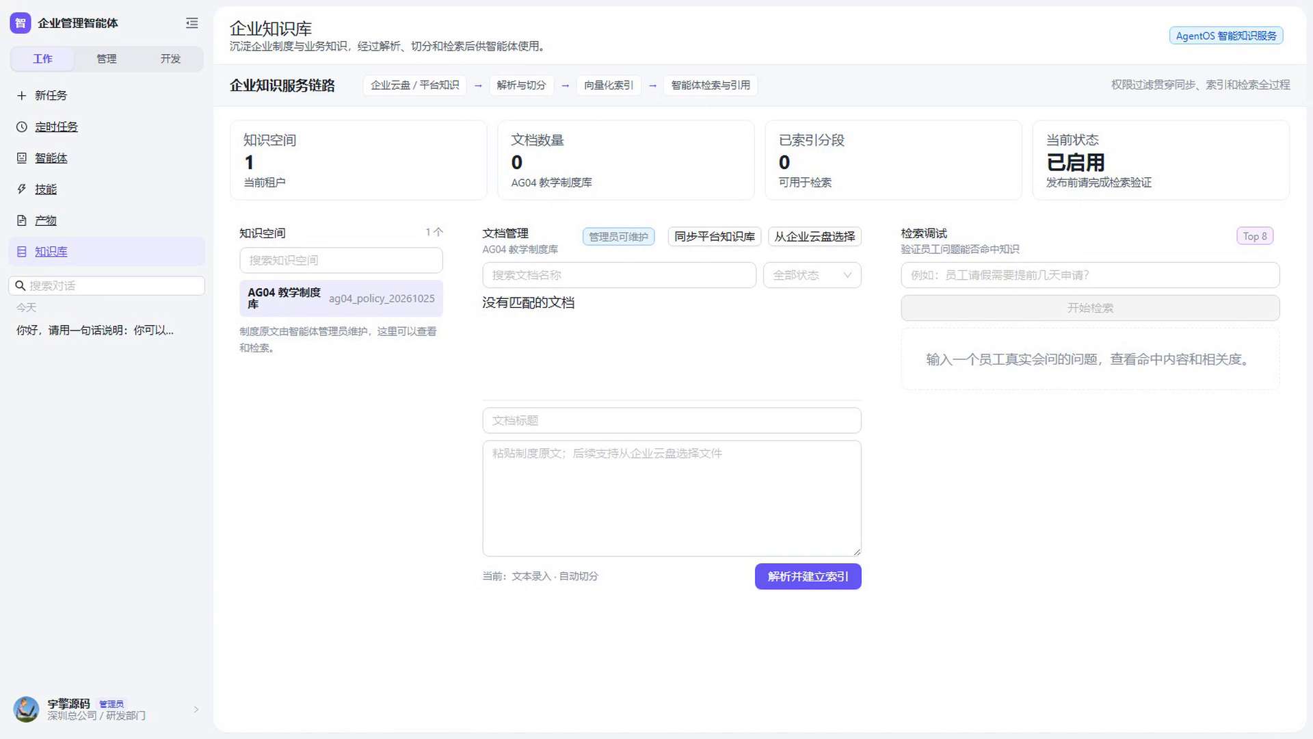Image resolution: width=1313 pixels, height=739 pixels.
Task: Click the document icon beside 产物
Action: click(22, 220)
